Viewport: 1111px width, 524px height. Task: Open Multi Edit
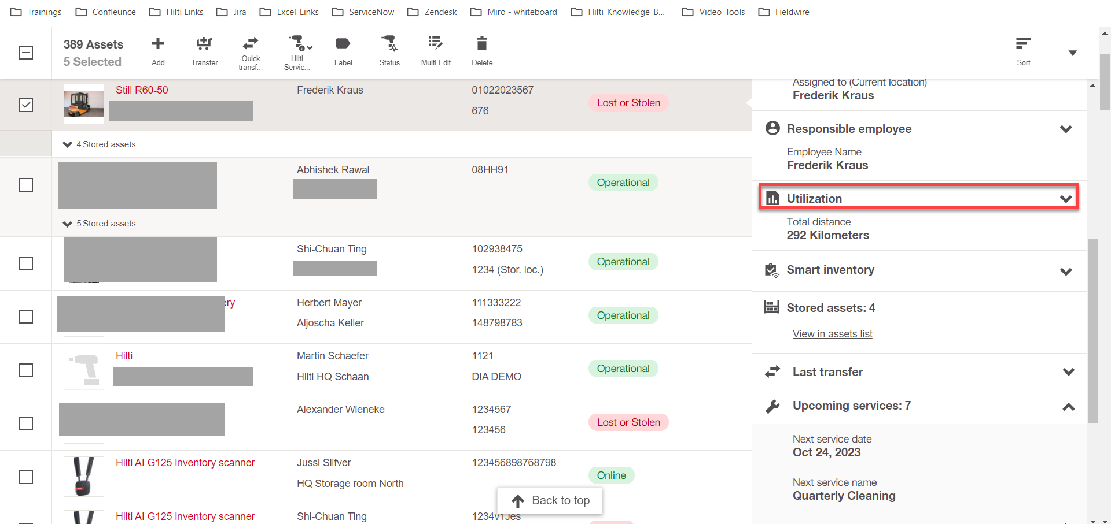(x=436, y=51)
